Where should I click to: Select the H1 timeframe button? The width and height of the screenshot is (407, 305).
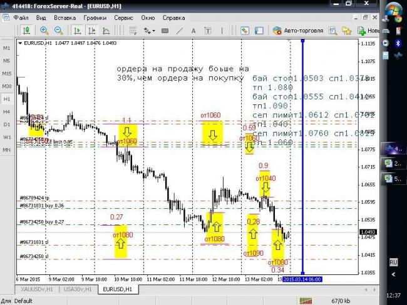(6, 99)
